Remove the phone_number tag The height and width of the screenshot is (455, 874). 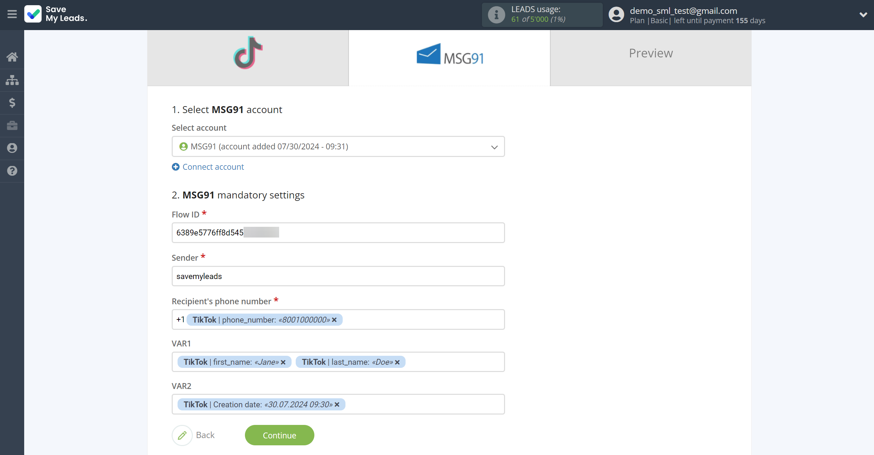(x=334, y=320)
